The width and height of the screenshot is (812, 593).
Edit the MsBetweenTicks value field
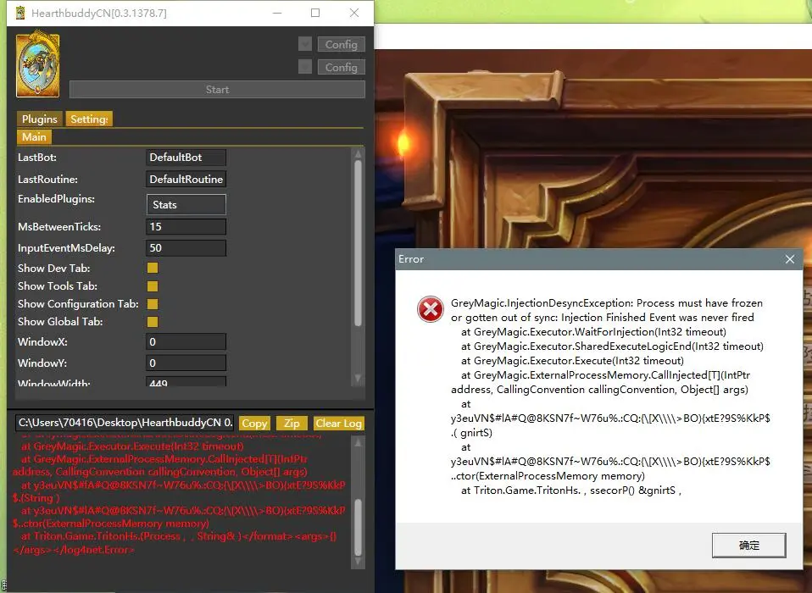coord(186,227)
